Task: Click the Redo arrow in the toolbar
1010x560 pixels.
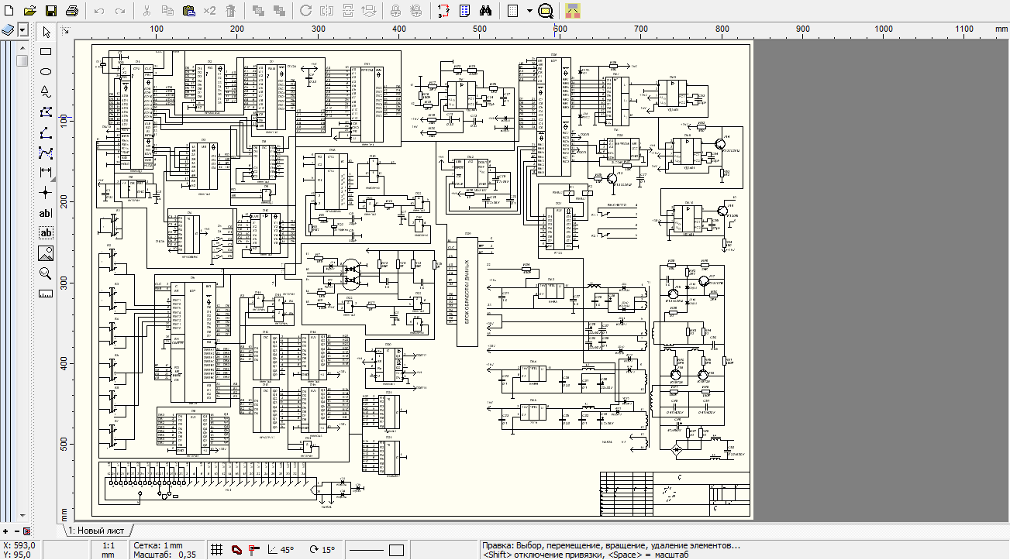Action: click(120, 11)
